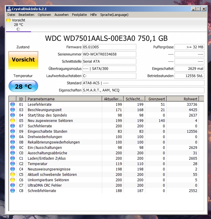Select the C: drive tab with yellow status
211x219 pixels.
tap(19, 25)
